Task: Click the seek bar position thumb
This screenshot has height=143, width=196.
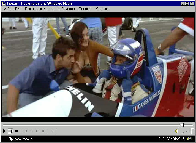Action: 182,125
